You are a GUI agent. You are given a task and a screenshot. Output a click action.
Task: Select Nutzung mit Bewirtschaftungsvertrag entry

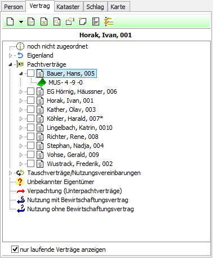[x=78, y=200]
